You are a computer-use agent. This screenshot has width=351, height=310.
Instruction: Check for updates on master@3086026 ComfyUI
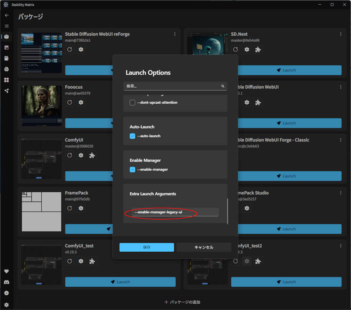[70, 155]
